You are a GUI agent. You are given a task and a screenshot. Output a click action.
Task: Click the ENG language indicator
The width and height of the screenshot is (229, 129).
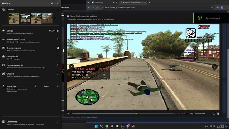tap(207, 126)
